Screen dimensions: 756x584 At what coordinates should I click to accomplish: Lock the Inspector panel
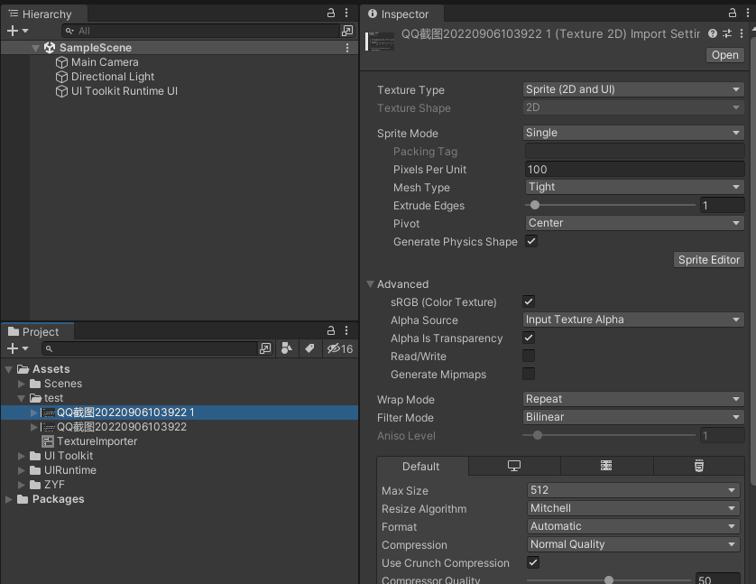click(732, 13)
